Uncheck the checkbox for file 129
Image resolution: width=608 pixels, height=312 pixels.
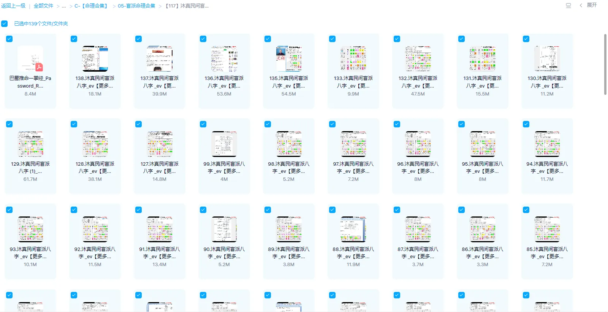pyautogui.click(x=9, y=124)
